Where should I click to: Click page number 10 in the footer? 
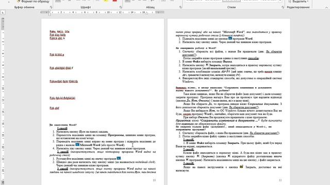(x=154, y=180)
